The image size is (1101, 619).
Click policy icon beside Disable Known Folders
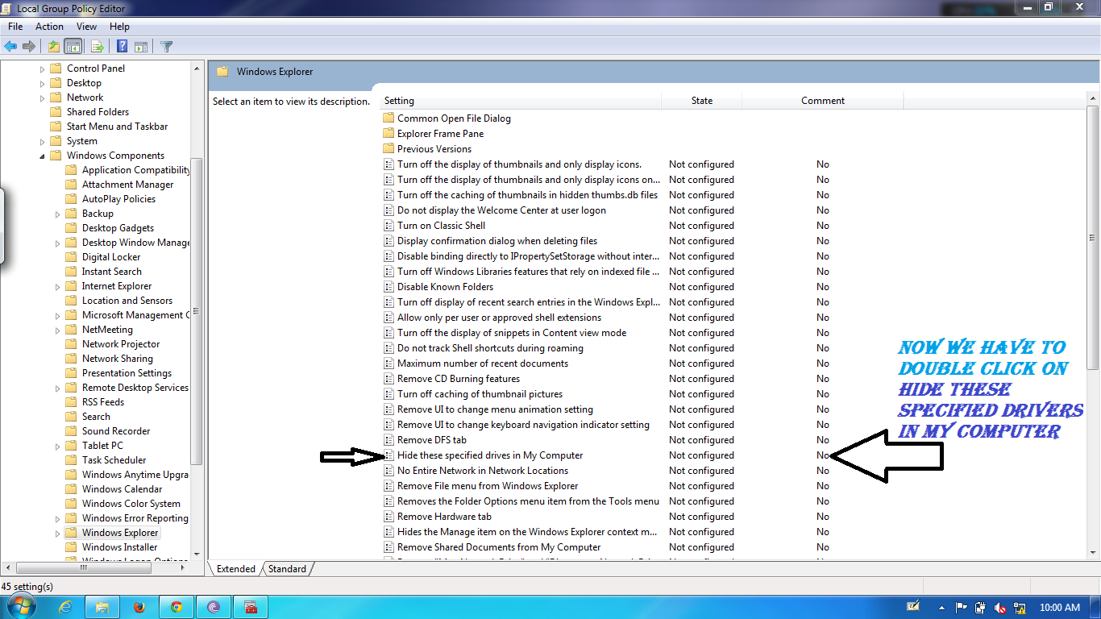[388, 287]
